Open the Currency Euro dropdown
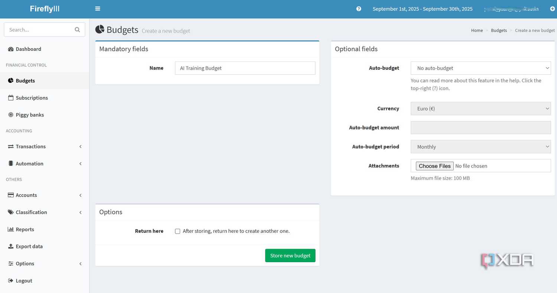The height and width of the screenshot is (293, 557). [x=481, y=108]
